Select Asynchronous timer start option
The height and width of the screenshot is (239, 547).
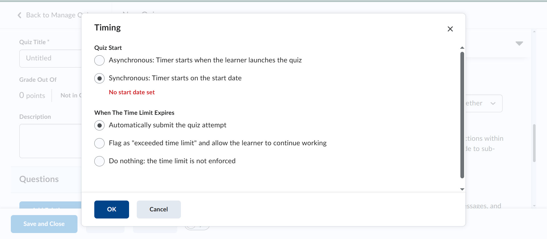tap(99, 60)
